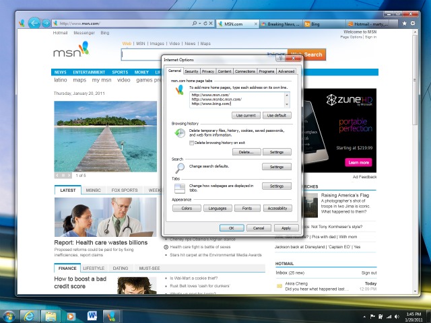Viewport: 431px width, 323px height.
Task: Open Windows Explorer folder on taskbar
Action: 51,316
